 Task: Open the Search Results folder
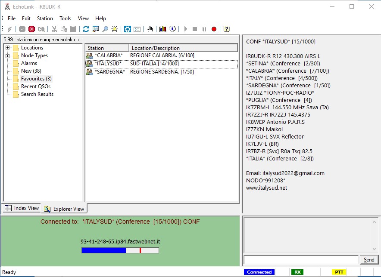37,94
